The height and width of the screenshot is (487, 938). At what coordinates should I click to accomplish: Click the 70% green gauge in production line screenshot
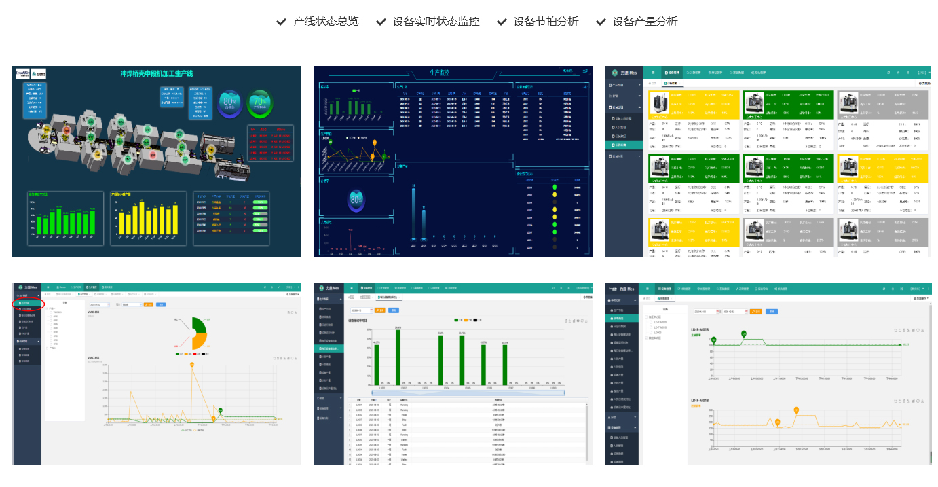[260, 103]
